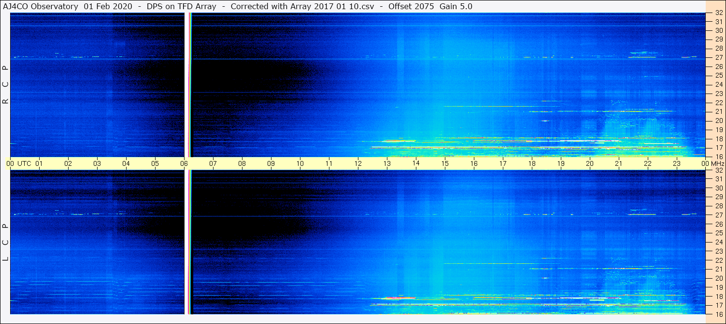
Task: Select the 10 hour mark on time axis
Action: point(300,163)
